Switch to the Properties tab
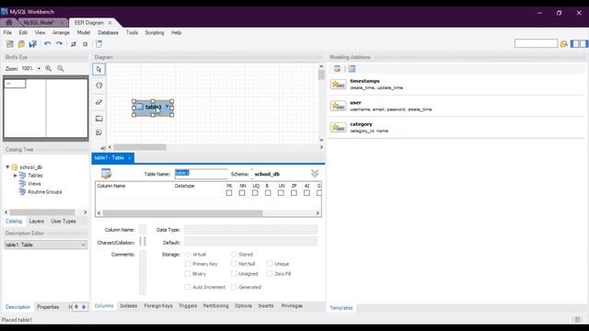The width and height of the screenshot is (589, 331). [48, 306]
